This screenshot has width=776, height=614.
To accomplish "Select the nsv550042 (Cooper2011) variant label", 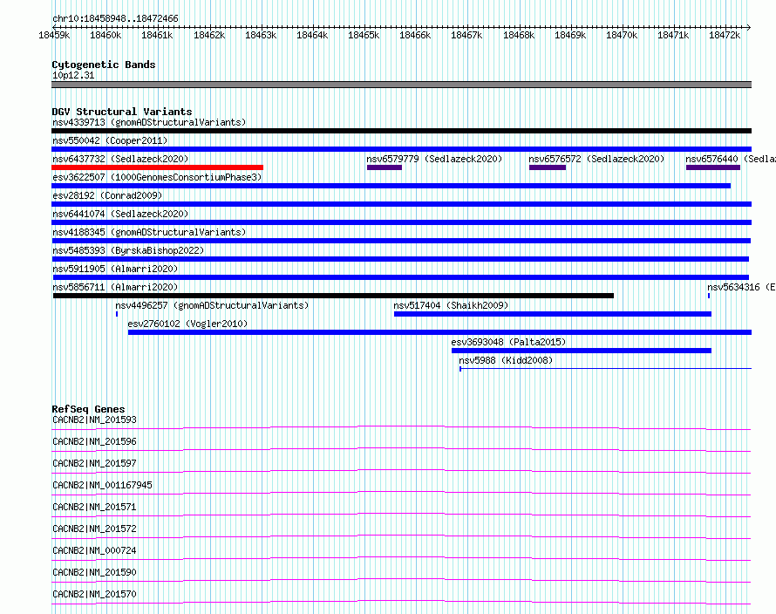I will tap(110, 140).
